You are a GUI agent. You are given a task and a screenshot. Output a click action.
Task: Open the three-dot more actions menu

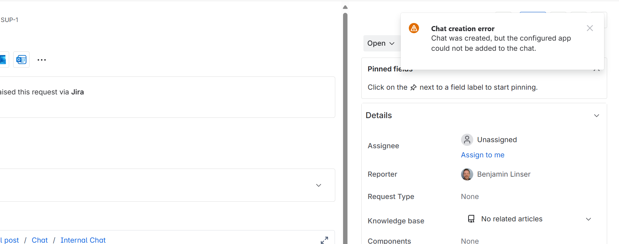pyautogui.click(x=42, y=60)
